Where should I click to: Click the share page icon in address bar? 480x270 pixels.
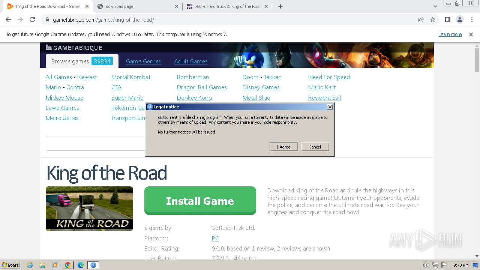coord(421,19)
